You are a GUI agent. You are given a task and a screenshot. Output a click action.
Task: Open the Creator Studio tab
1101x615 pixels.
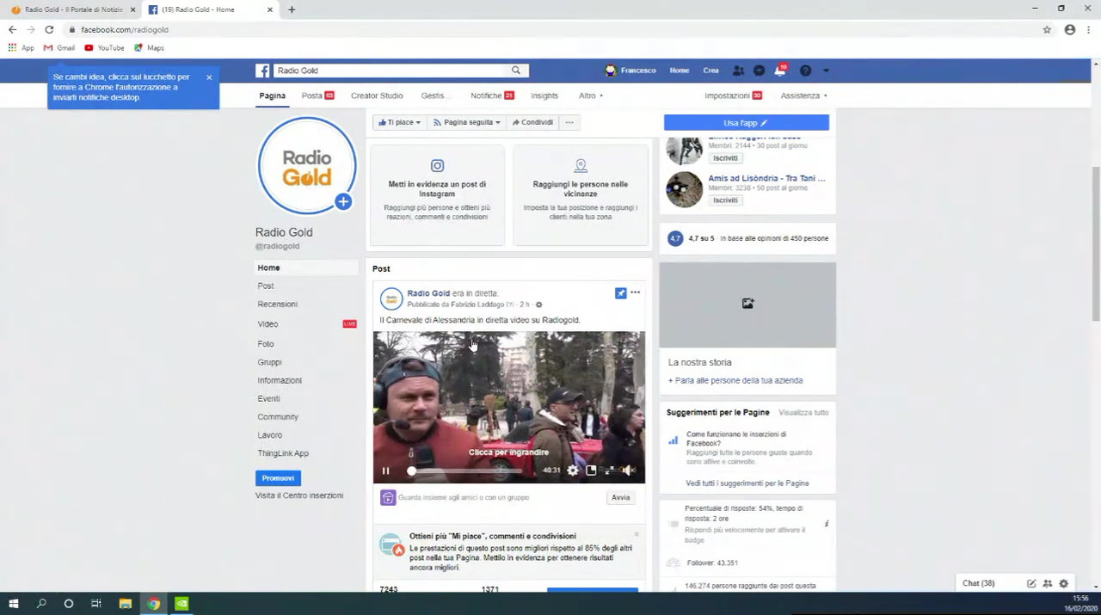coord(377,95)
